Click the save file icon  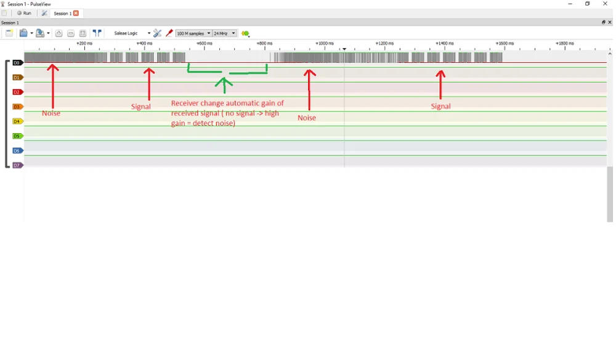coord(39,33)
